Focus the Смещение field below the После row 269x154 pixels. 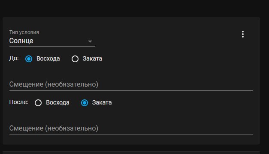131,128
